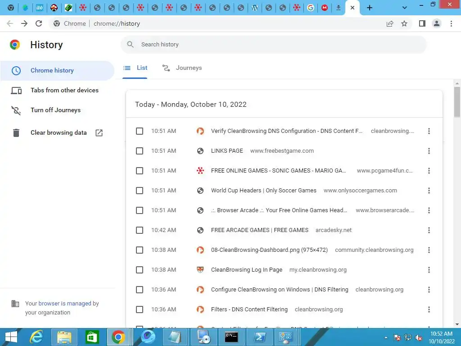Open actions menu for FREE ARCADE GAMES entry
The height and width of the screenshot is (346, 461).
click(429, 230)
